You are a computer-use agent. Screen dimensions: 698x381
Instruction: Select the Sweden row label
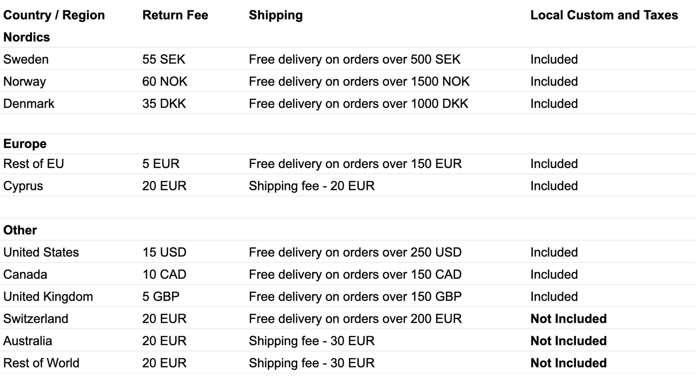[26, 59]
